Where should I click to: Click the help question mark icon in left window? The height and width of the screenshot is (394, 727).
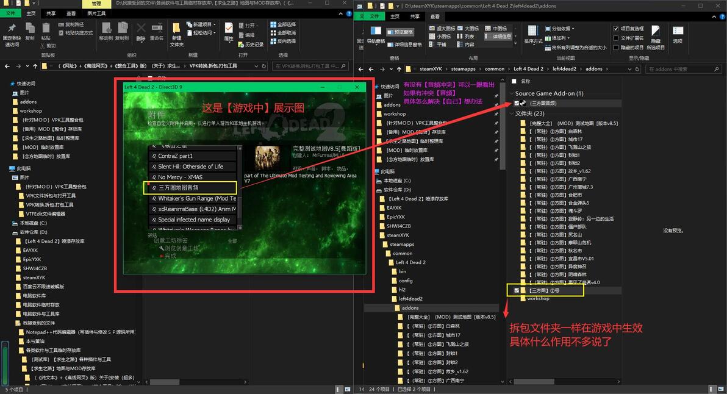click(x=349, y=14)
